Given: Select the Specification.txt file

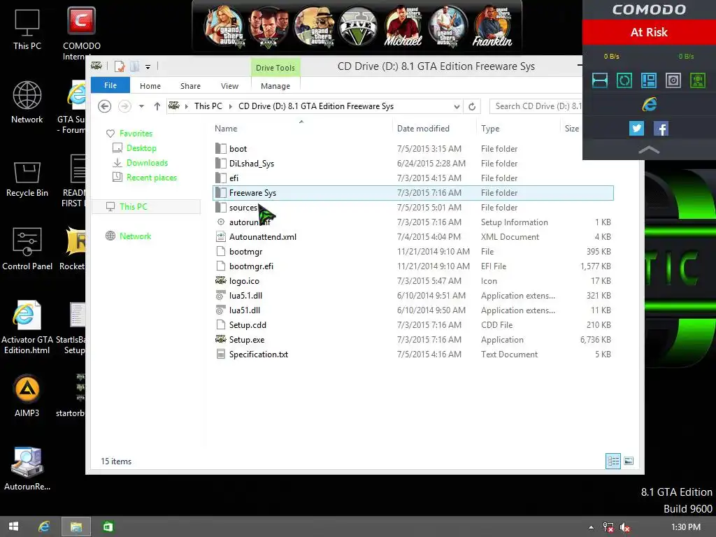Looking at the screenshot, I should [x=413, y=355].
